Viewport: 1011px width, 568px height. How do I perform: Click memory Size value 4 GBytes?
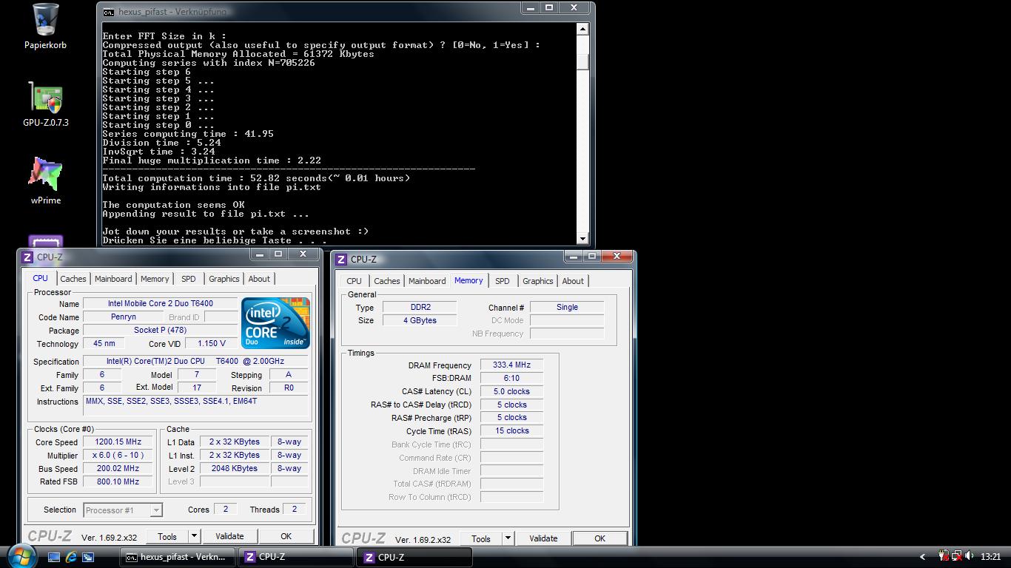tap(420, 320)
